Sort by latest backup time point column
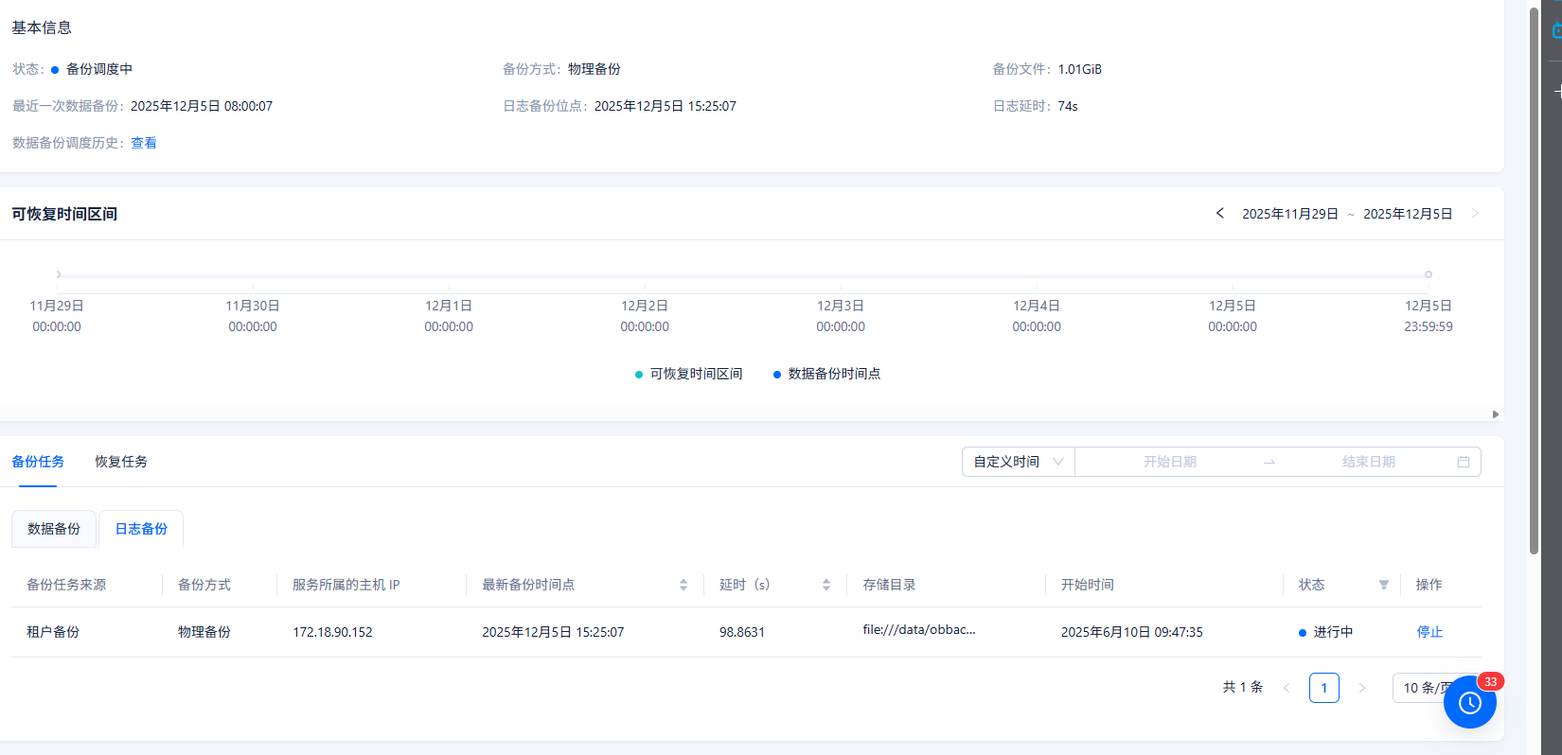This screenshot has width=1562, height=755. 683,585
